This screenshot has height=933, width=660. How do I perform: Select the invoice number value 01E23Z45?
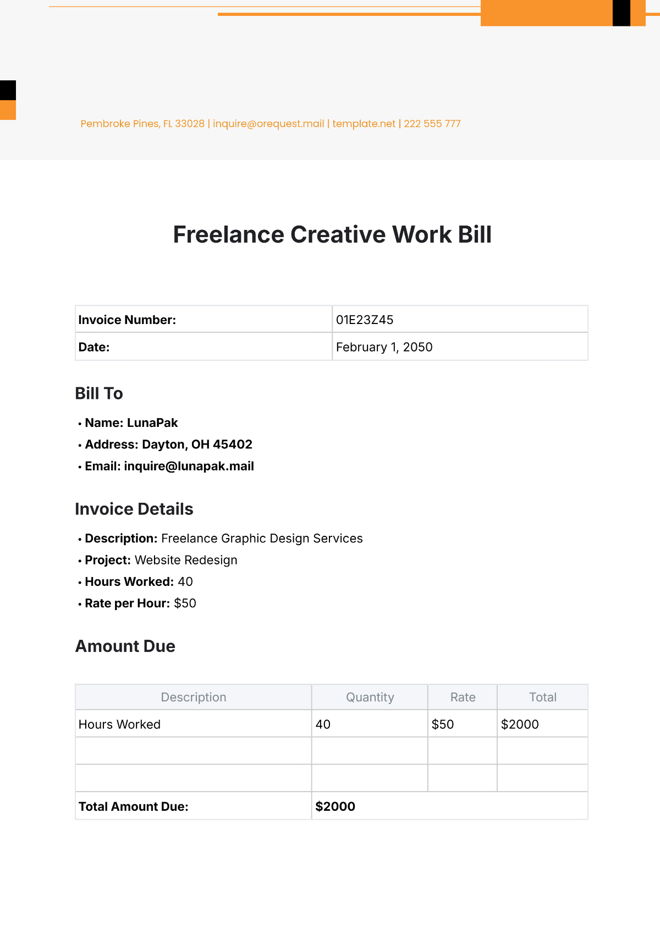pyautogui.click(x=460, y=319)
